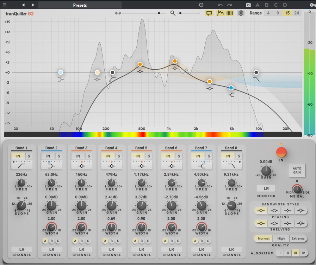Screen dimensions: 316x265
Task: Toggle the spectrum analyzer curve icon
Action: point(220,13)
